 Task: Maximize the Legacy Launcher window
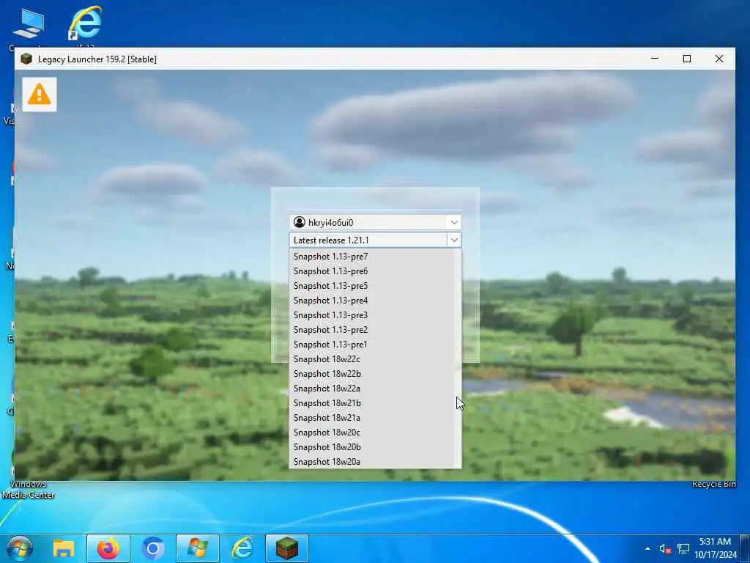(687, 59)
